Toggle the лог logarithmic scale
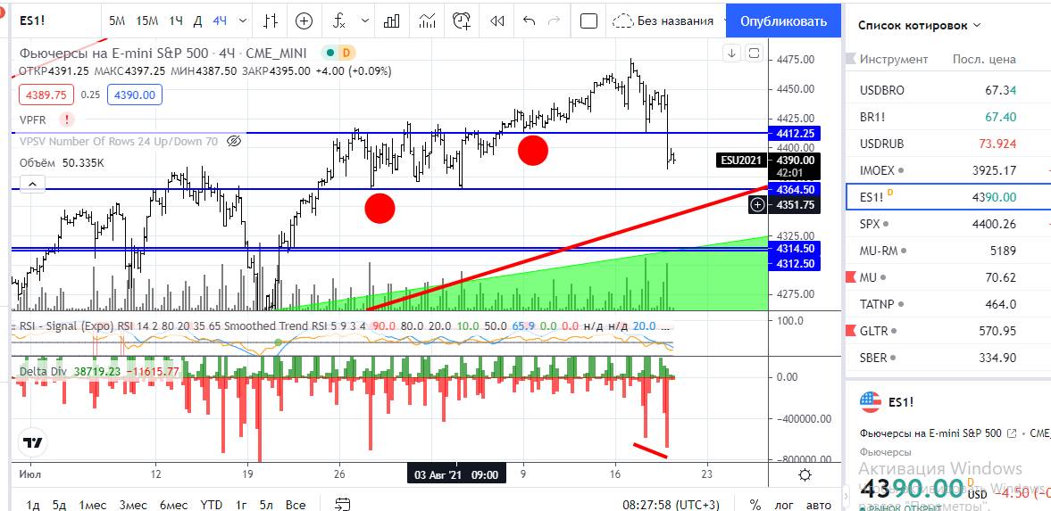Viewport: 1051px width, 511px height. pyautogui.click(x=783, y=505)
